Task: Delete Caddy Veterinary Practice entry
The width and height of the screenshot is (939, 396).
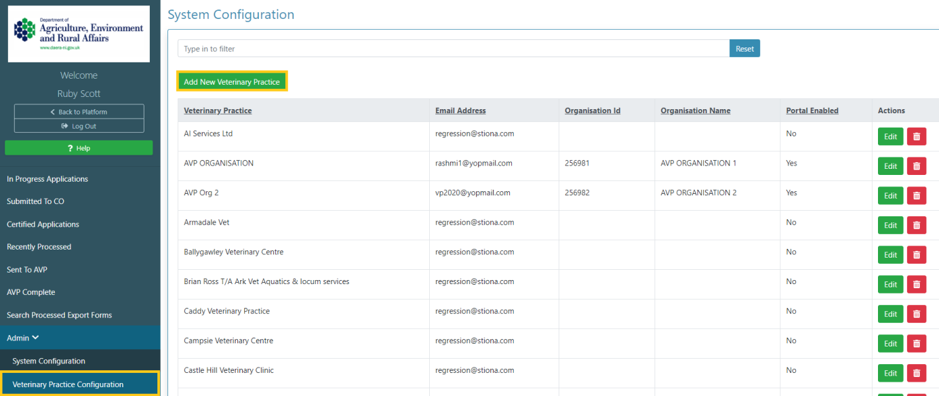Action: tap(917, 314)
